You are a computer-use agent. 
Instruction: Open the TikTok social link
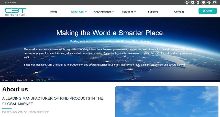click(198, 3)
